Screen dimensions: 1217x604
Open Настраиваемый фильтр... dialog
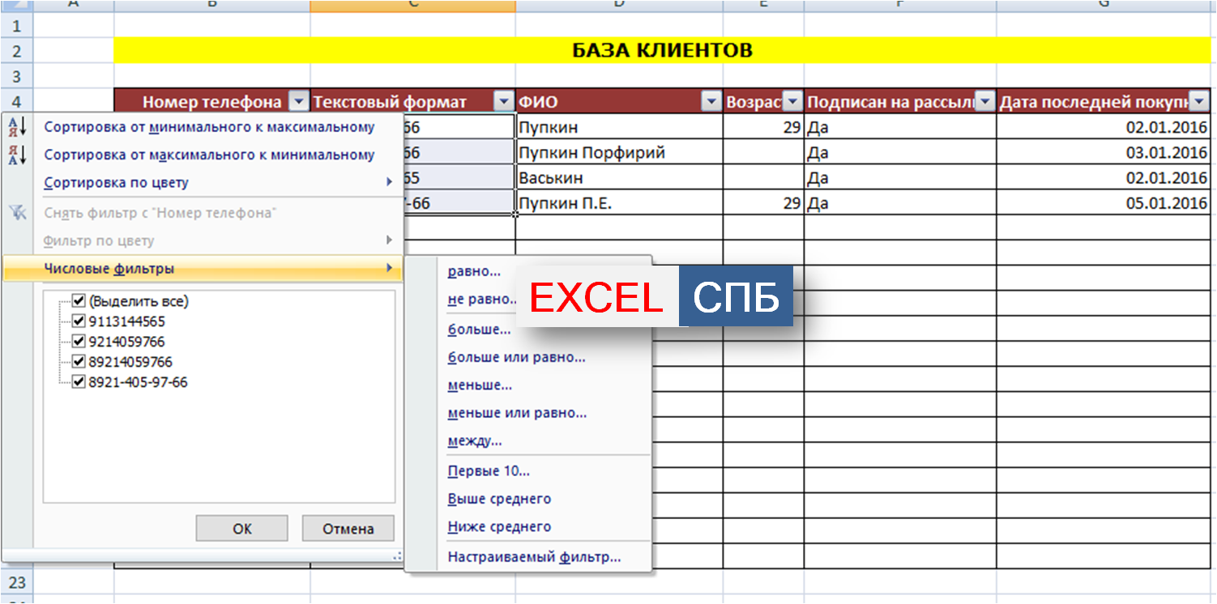(x=534, y=557)
